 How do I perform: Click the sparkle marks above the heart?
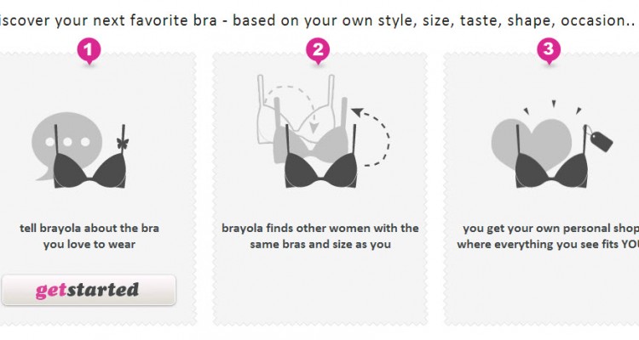tap(554, 105)
